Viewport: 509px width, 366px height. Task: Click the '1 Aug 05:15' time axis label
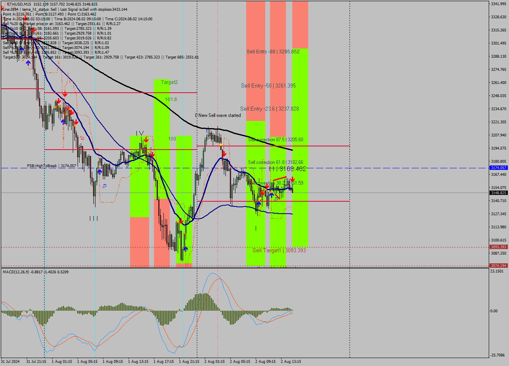[x=87, y=362]
